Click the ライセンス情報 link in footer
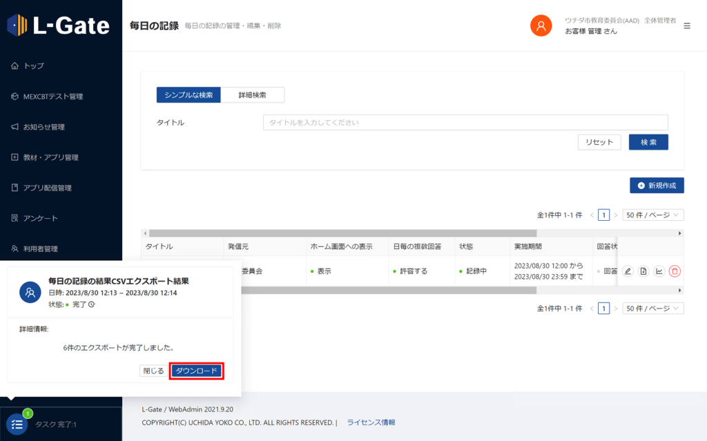This screenshot has width=707, height=441. coord(371,422)
